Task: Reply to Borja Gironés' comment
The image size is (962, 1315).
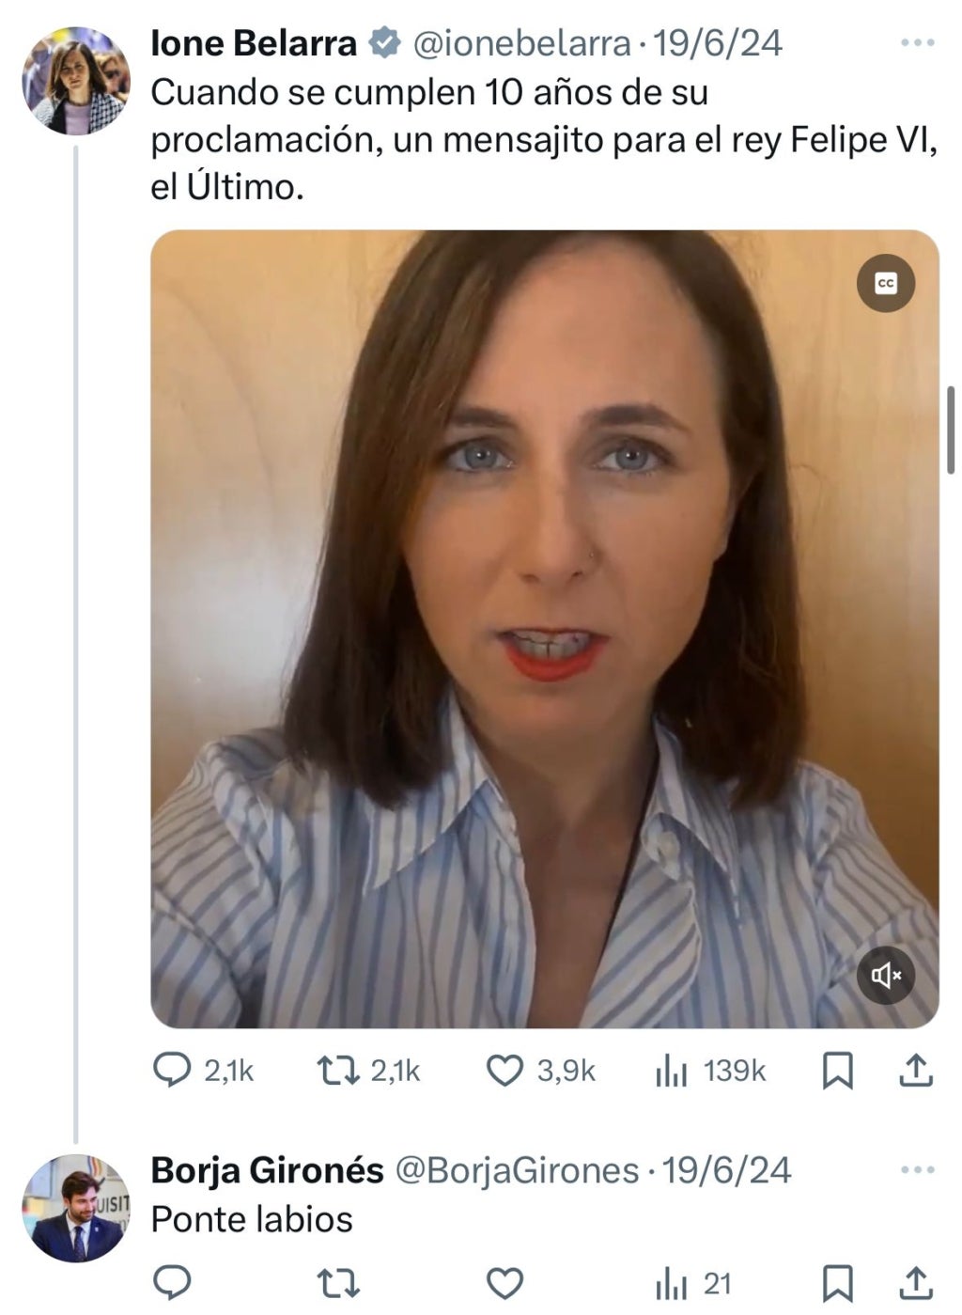Action: pos(172,1283)
